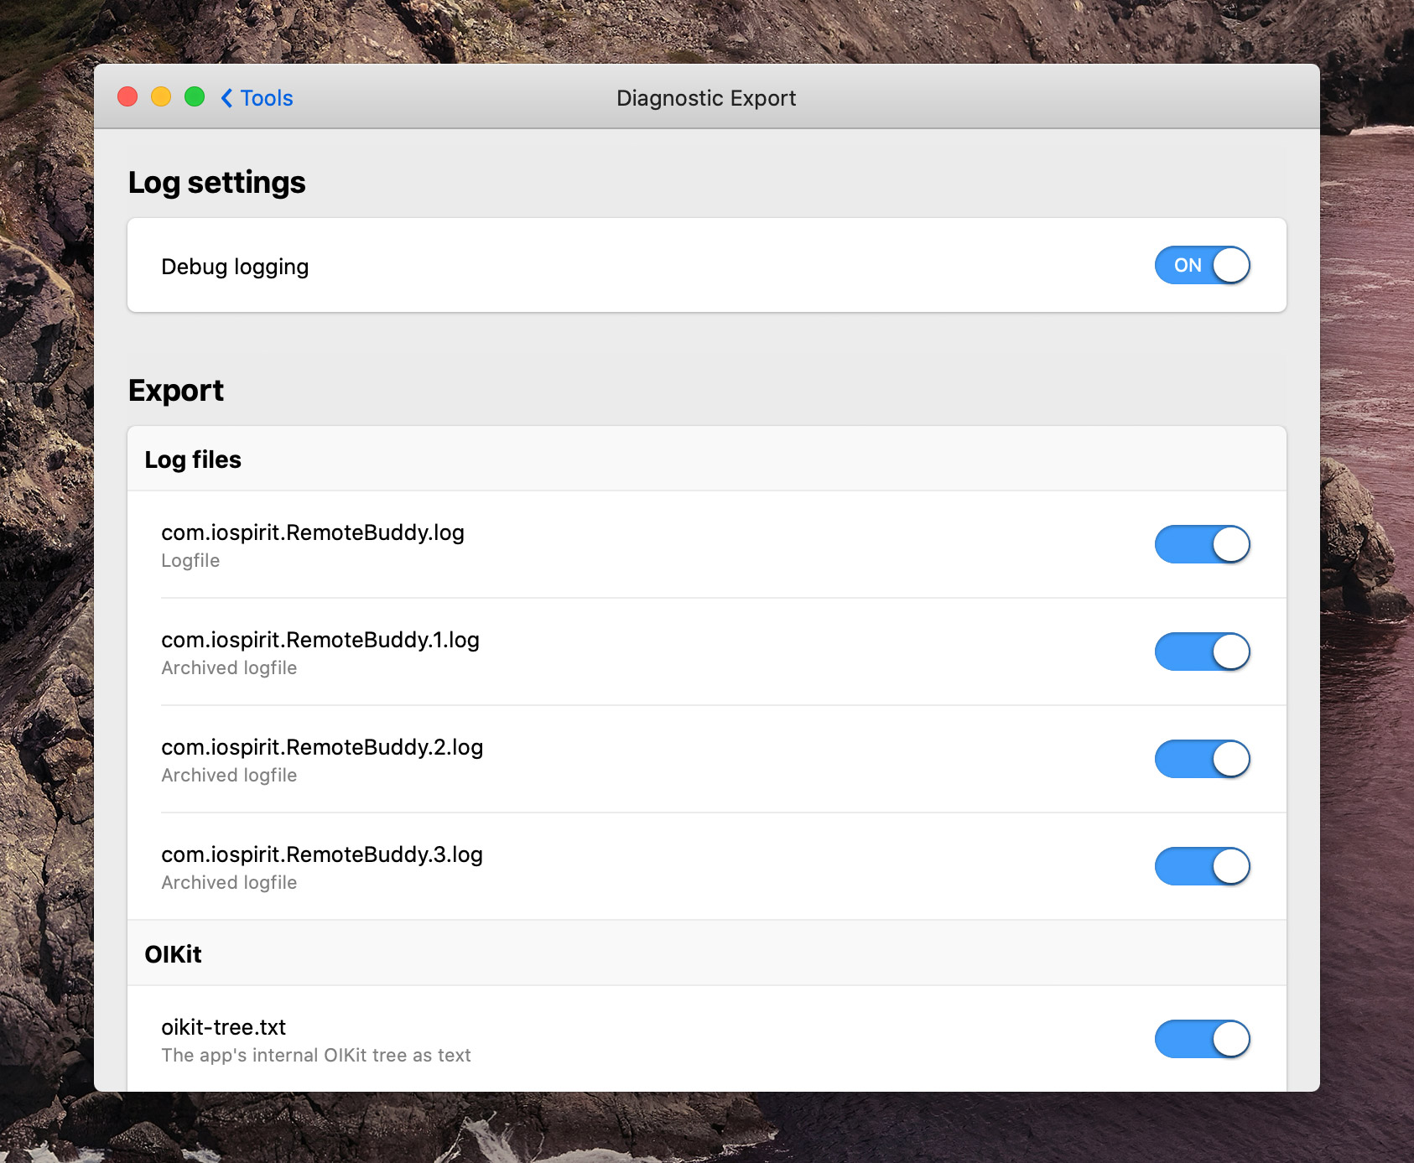Turn off the Debug logging switch

tap(1202, 265)
